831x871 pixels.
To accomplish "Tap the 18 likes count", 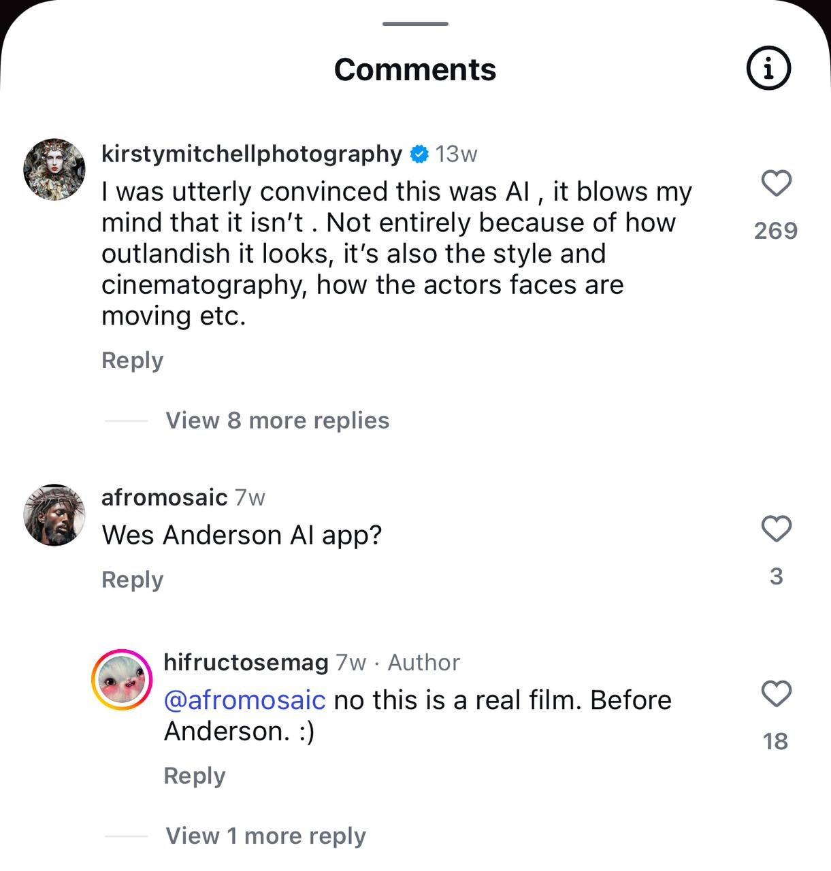I will tap(776, 741).
